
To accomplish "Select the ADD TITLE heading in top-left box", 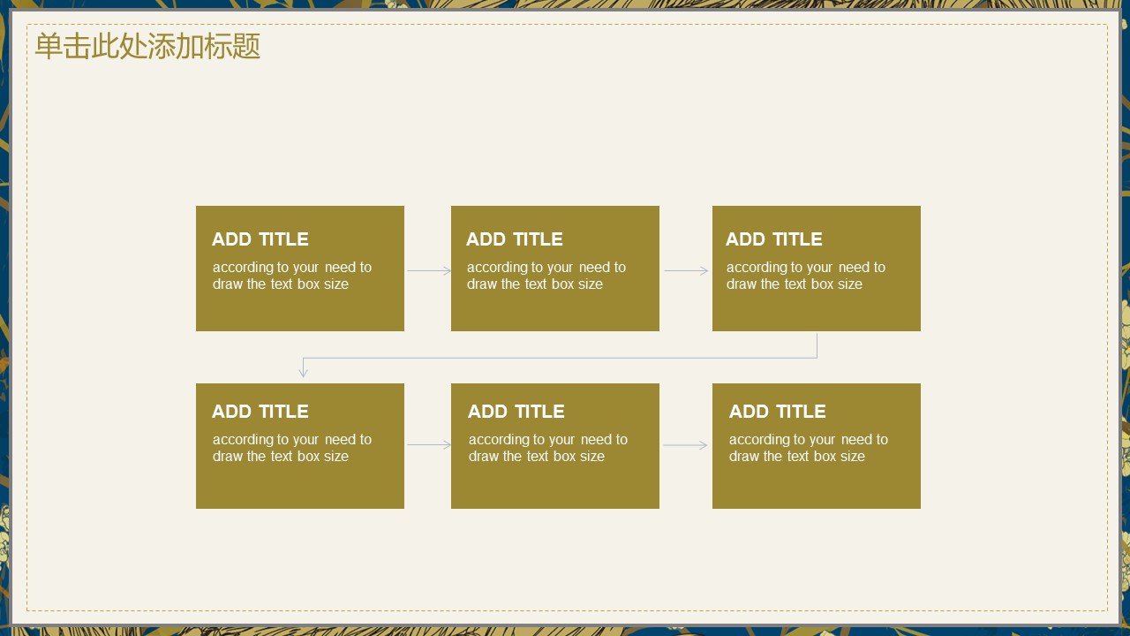I will [260, 239].
